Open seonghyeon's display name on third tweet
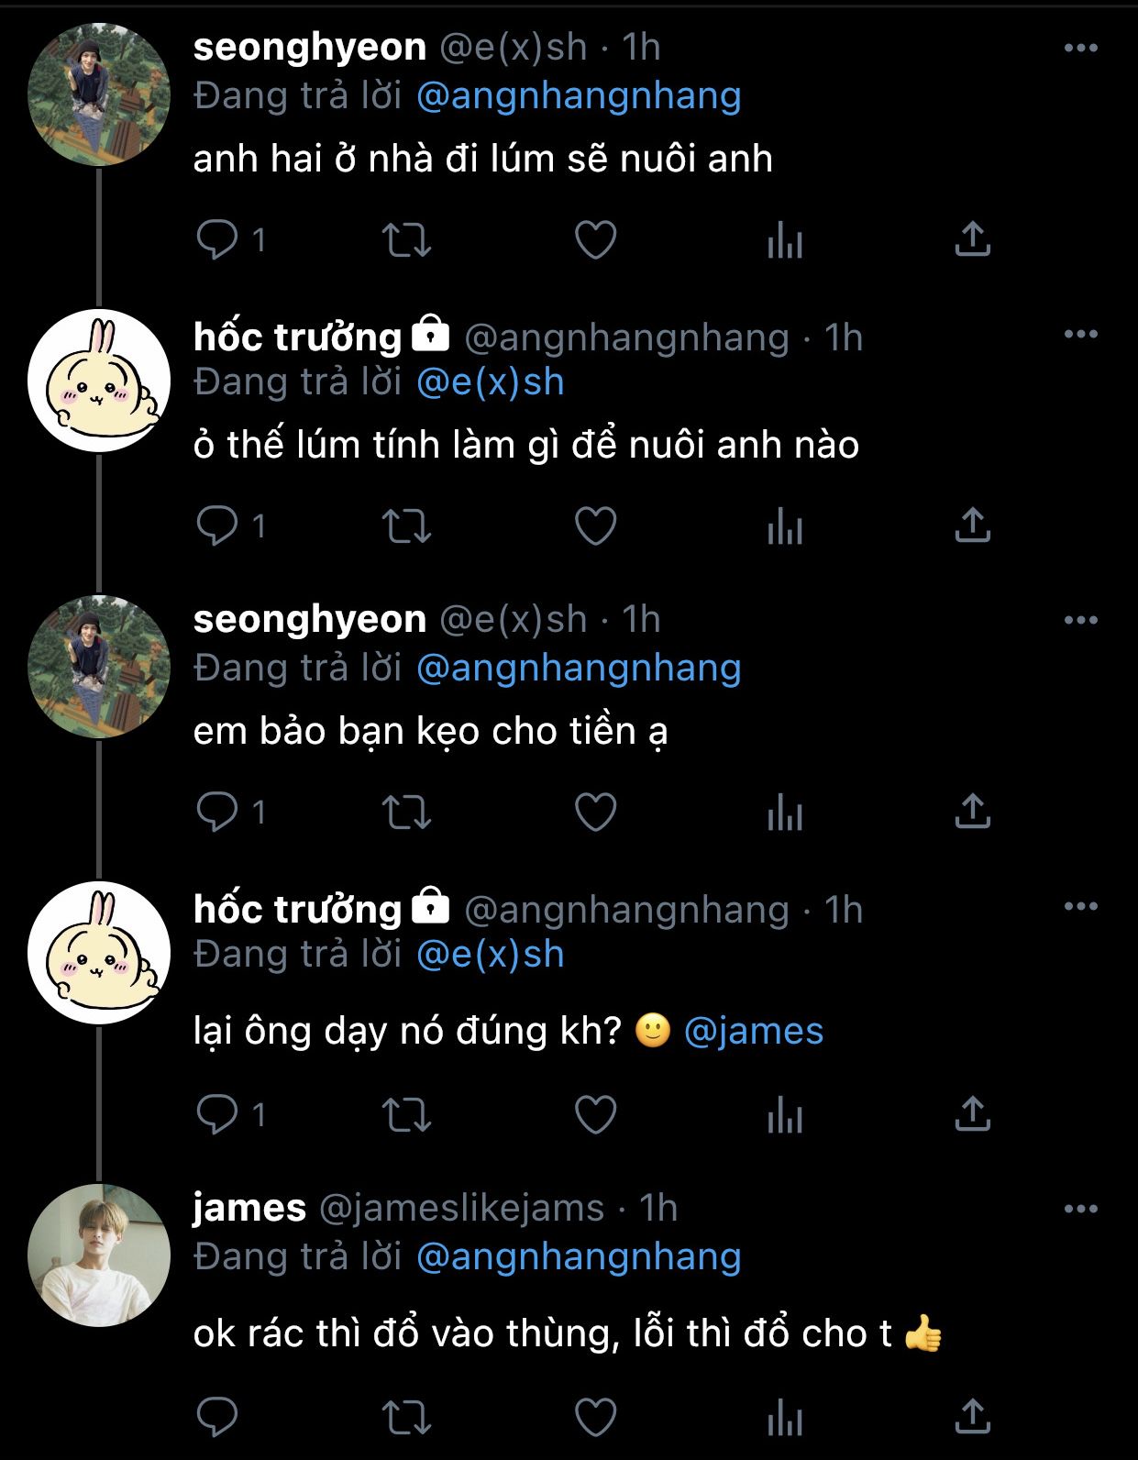The height and width of the screenshot is (1460, 1138). coord(309,620)
